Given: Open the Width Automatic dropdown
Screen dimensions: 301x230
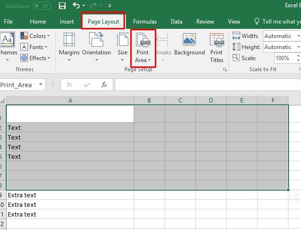Looking at the screenshot, I should tap(280, 36).
